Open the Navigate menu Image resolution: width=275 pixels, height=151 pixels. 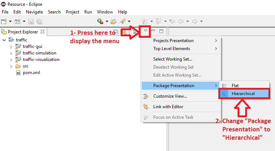tap(35, 12)
